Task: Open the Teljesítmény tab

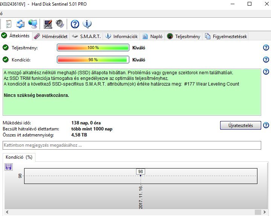Action: (x=184, y=37)
